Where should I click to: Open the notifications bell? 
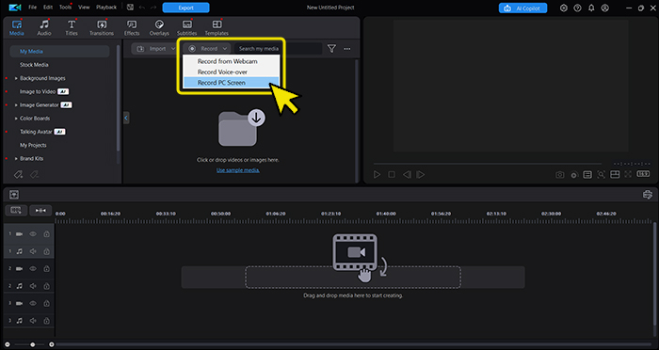(x=591, y=8)
